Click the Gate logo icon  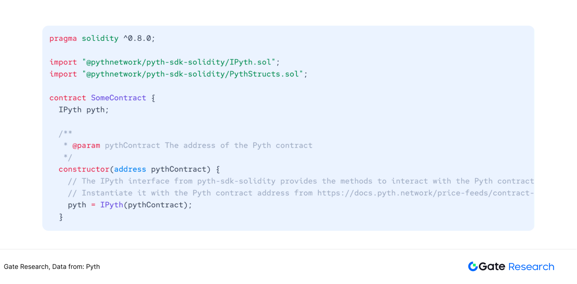472,266
